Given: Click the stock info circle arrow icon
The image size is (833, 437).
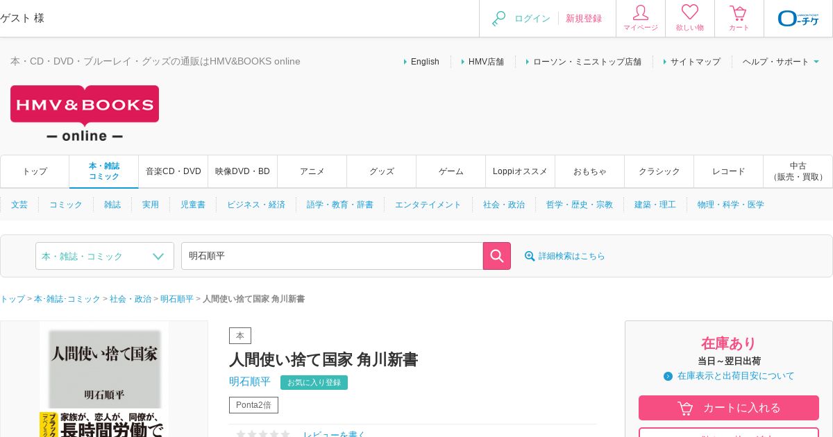Looking at the screenshot, I should pyautogui.click(x=668, y=376).
